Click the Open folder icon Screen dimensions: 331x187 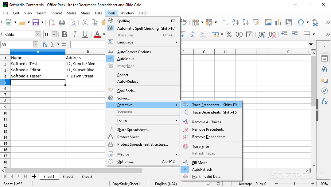point(22,22)
